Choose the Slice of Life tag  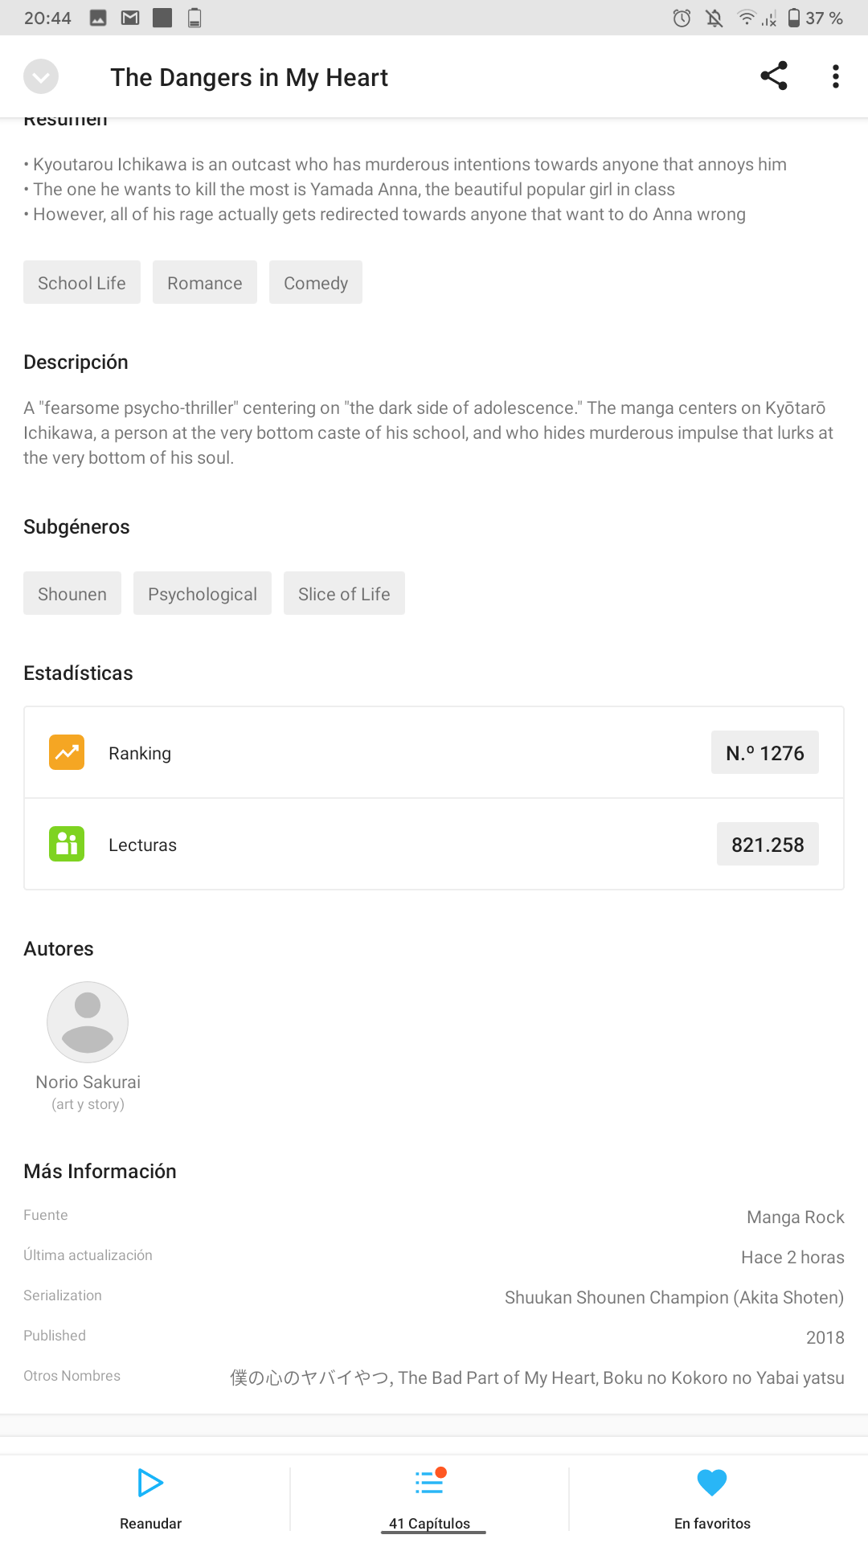(x=344, y=593)
